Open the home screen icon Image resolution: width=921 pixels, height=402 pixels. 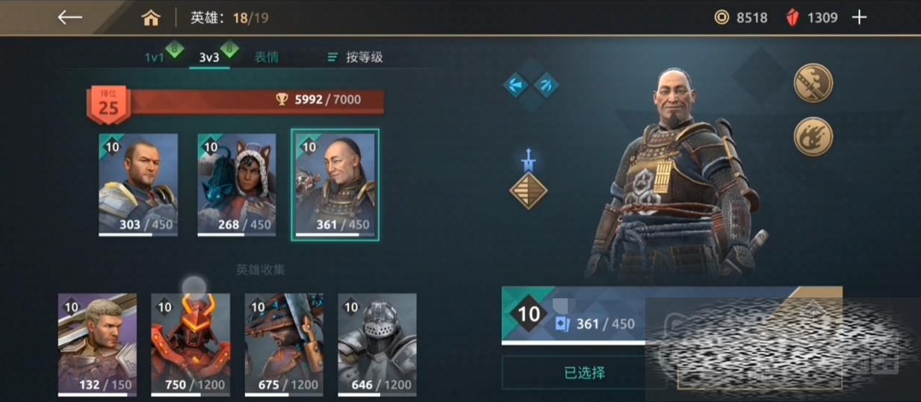151,18
